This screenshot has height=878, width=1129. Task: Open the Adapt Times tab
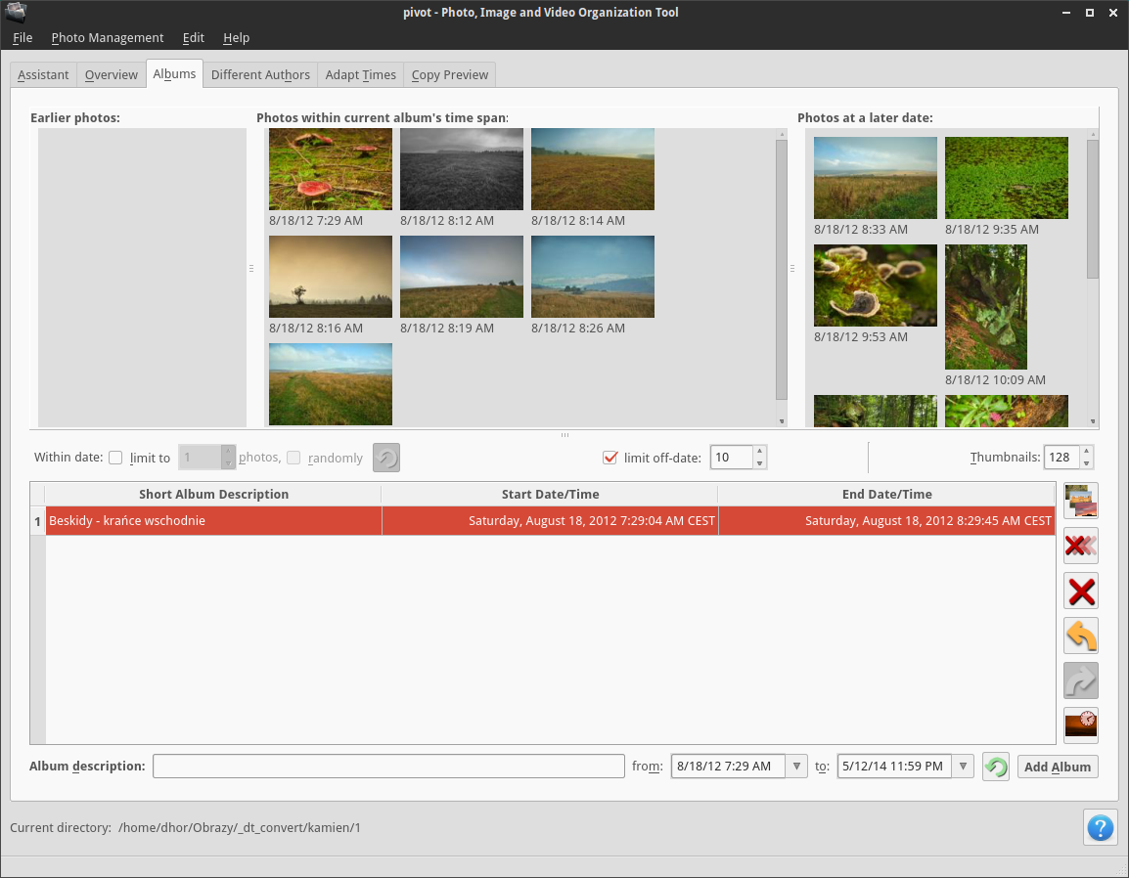coord(361,75)
